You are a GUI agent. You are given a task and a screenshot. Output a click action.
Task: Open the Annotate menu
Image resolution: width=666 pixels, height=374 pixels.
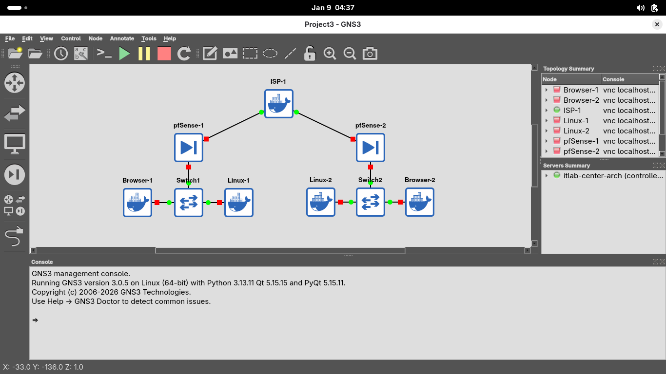coord(122,38)
